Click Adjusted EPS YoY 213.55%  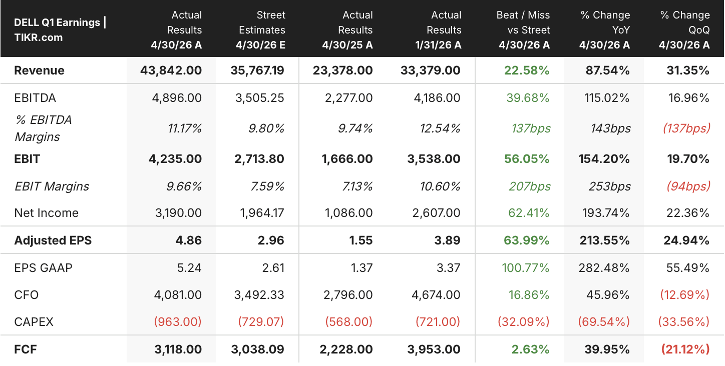click(x=605, y=240)
